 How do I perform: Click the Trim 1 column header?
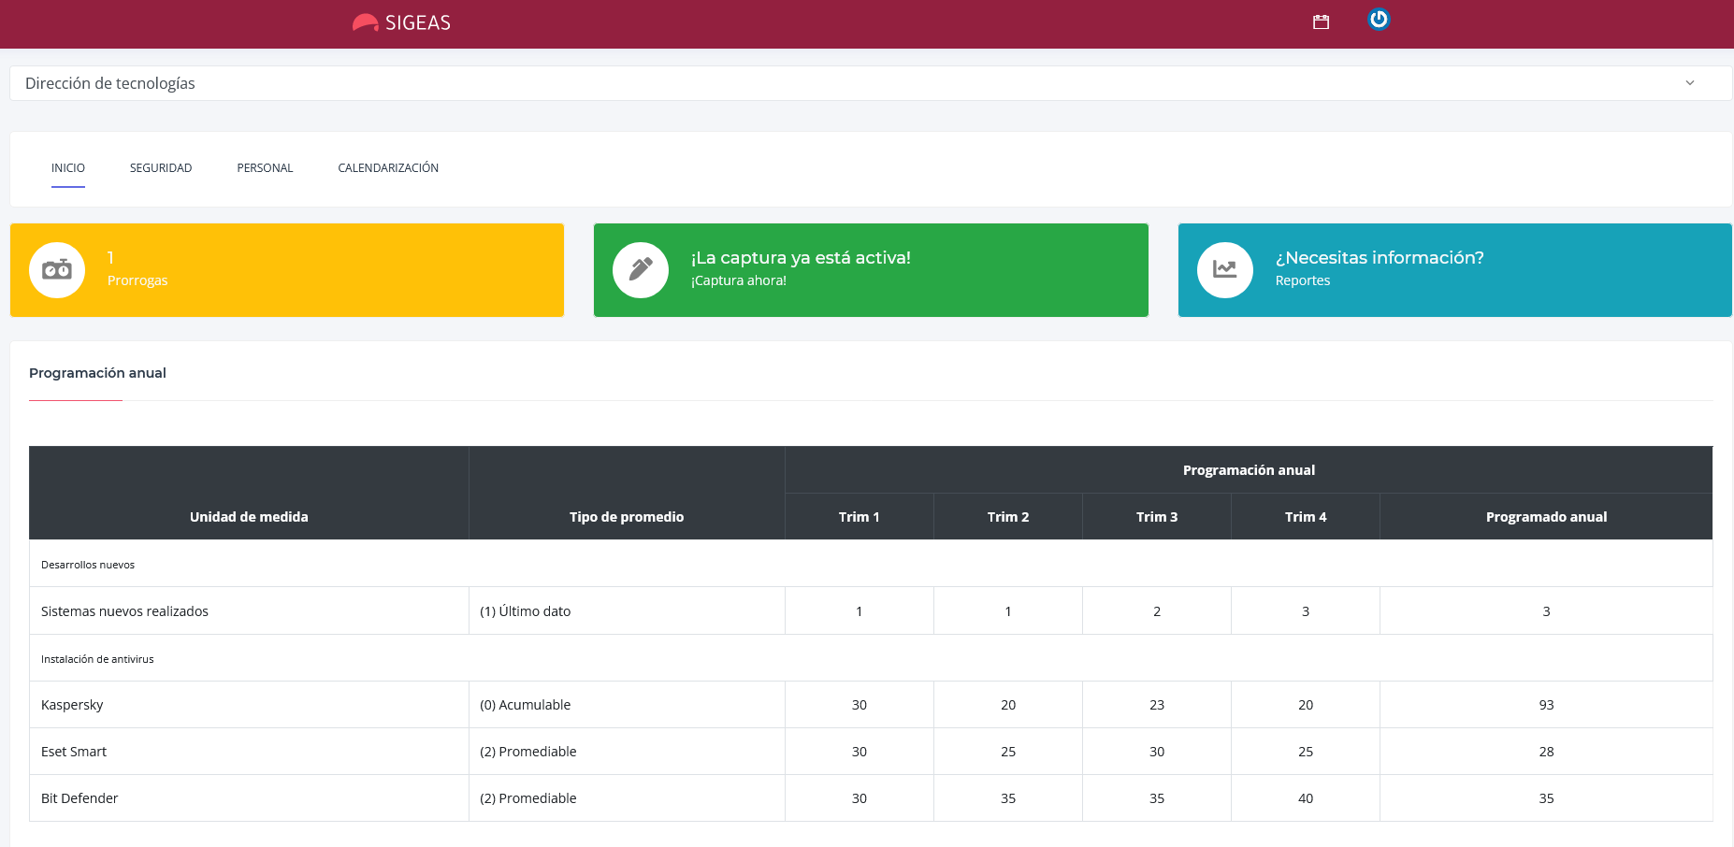pos(860,517)
